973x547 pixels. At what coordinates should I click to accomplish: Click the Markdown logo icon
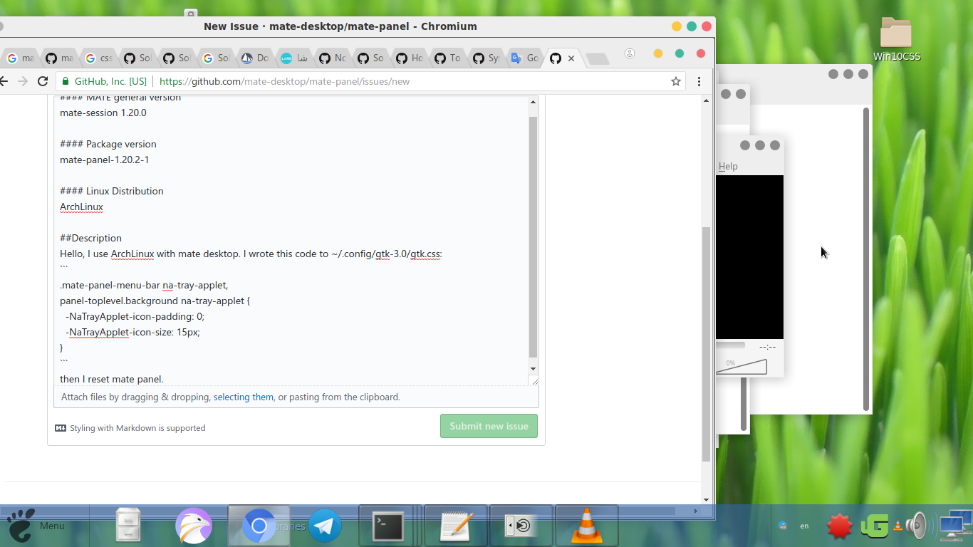click(61, 428)
